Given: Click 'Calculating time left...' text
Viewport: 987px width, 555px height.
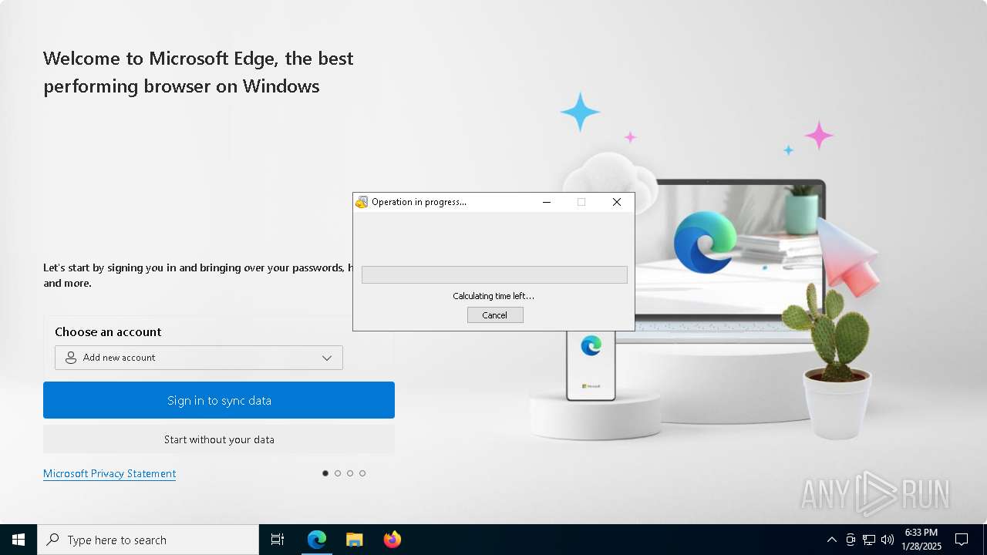Looking at the screenshot, I should pyautogui.click(x=493, y=296).
